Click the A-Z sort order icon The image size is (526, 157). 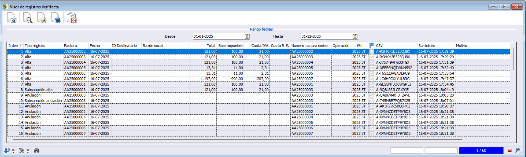coord(7,150)
